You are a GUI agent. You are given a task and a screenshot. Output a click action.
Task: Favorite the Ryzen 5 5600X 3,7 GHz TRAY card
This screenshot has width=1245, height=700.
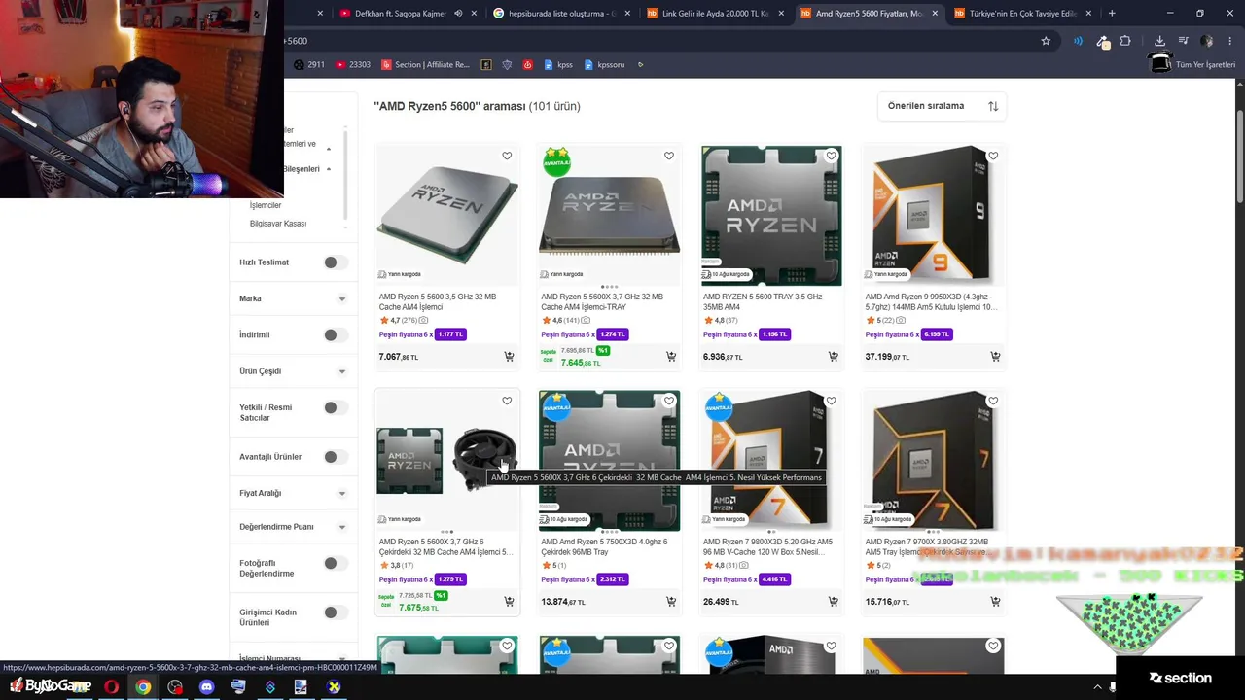pyautogui.click(x=669, y=156)
